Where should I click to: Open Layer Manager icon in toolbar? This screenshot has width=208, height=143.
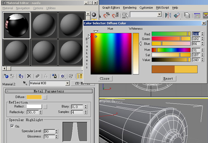click(187, 15)
